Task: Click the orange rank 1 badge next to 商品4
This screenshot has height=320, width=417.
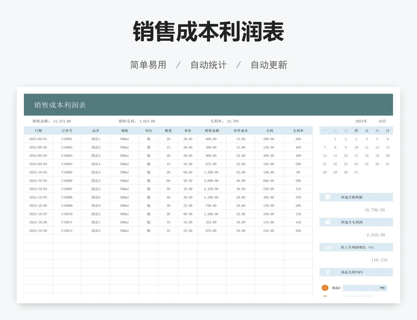Action: click(x=325, y=288)
